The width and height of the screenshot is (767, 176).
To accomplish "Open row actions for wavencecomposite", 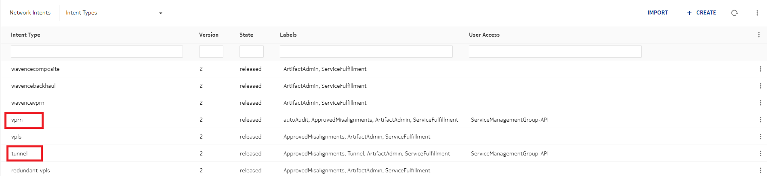I will 760,69.
